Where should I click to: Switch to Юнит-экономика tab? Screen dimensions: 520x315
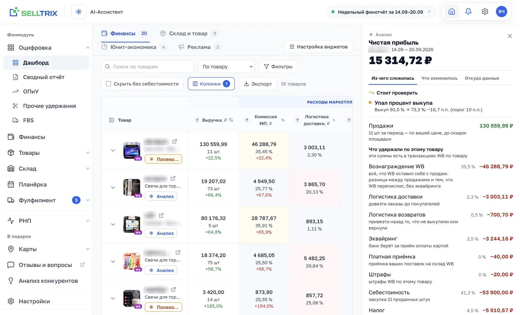pos(134,47)
